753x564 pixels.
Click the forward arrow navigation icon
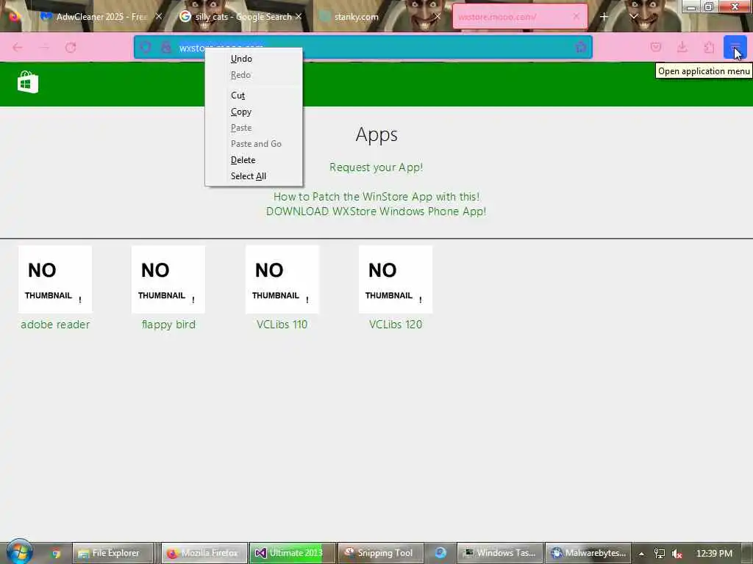click(x=44, y=48)
